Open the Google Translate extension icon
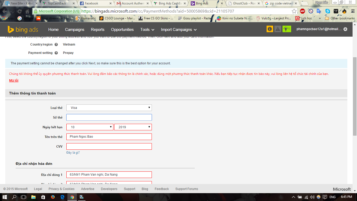 coord(319,11)
